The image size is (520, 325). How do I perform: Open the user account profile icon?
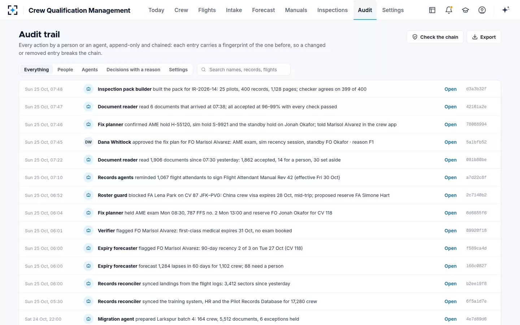tap(482, 10)
